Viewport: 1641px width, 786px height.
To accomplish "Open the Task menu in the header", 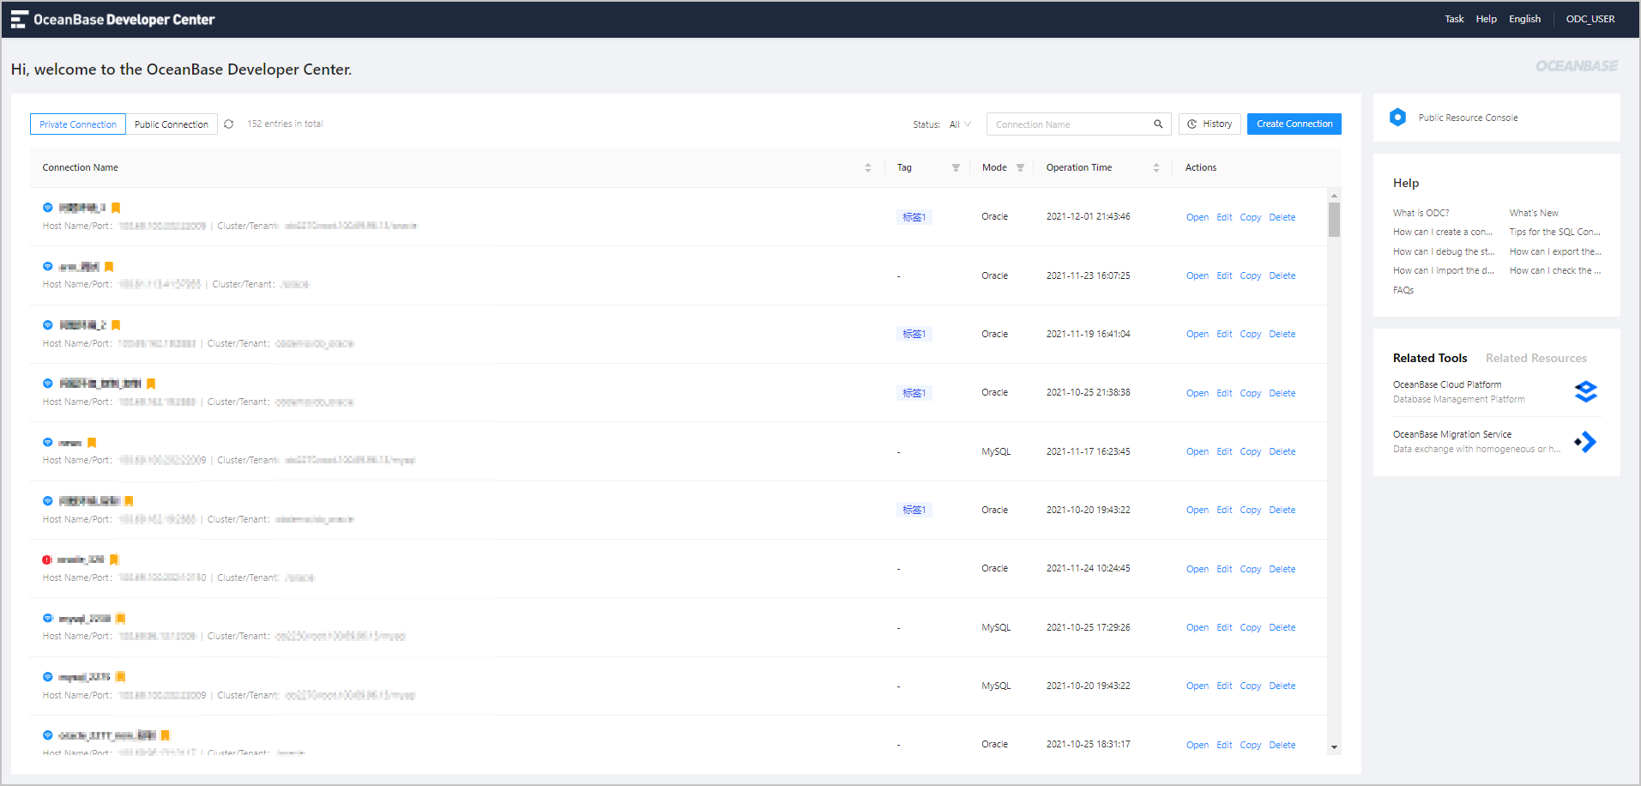I will (x=1454, y=19).
